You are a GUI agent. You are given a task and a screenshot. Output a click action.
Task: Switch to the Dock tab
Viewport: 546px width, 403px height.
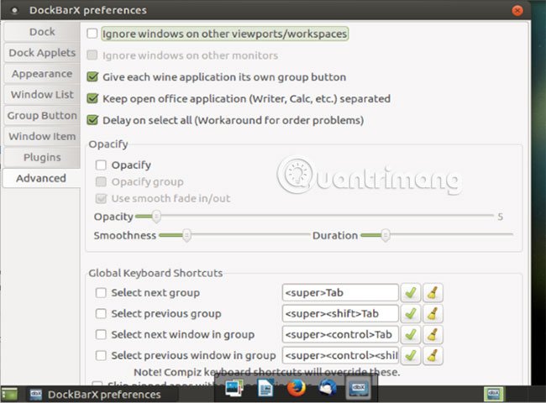pyautogui.click(x=42, y=32)
